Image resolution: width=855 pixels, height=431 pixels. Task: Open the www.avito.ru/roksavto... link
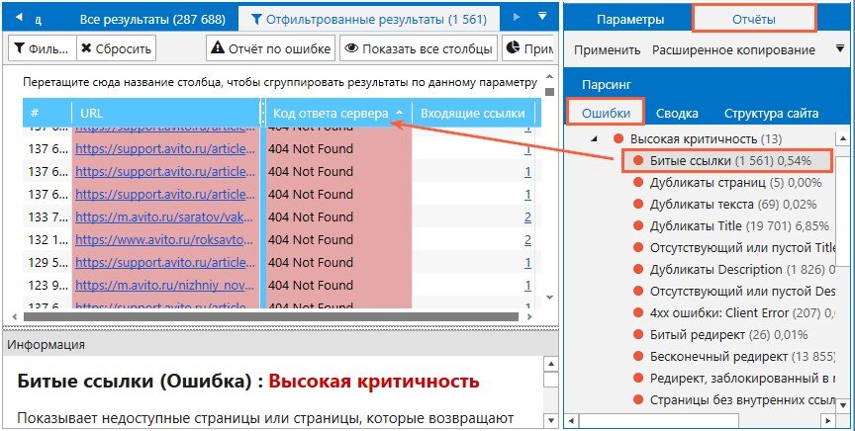(164, 240)
